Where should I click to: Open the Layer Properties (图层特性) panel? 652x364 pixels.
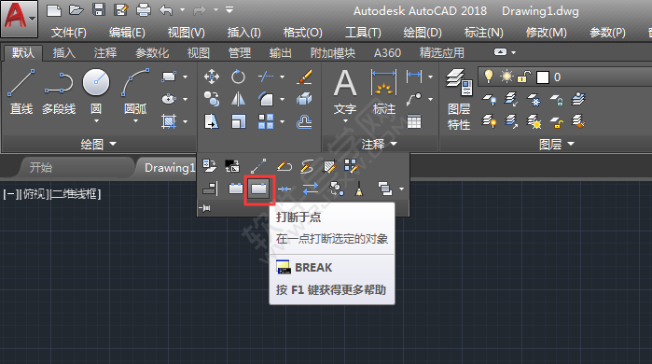pos(459,99)
